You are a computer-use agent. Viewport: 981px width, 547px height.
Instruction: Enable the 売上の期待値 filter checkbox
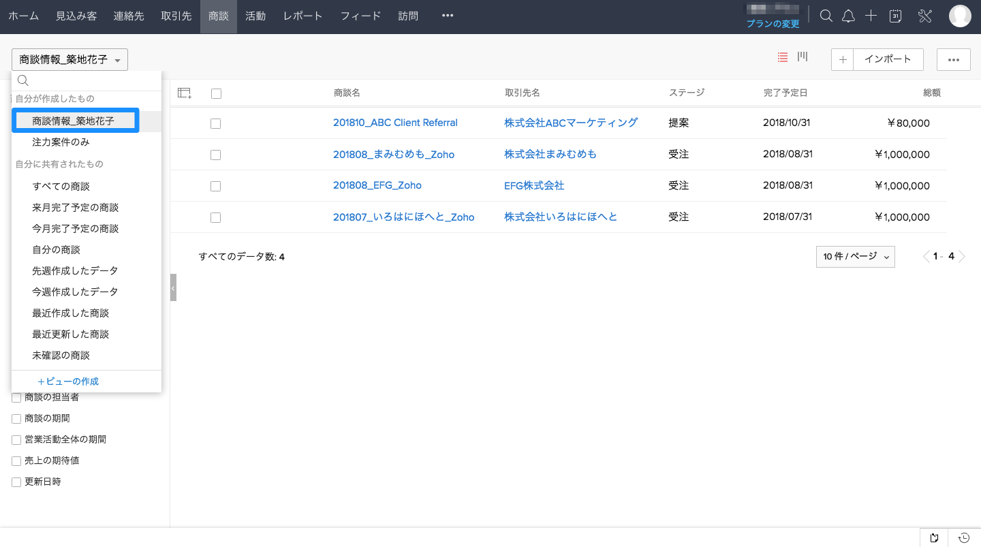tap(16, 461)
